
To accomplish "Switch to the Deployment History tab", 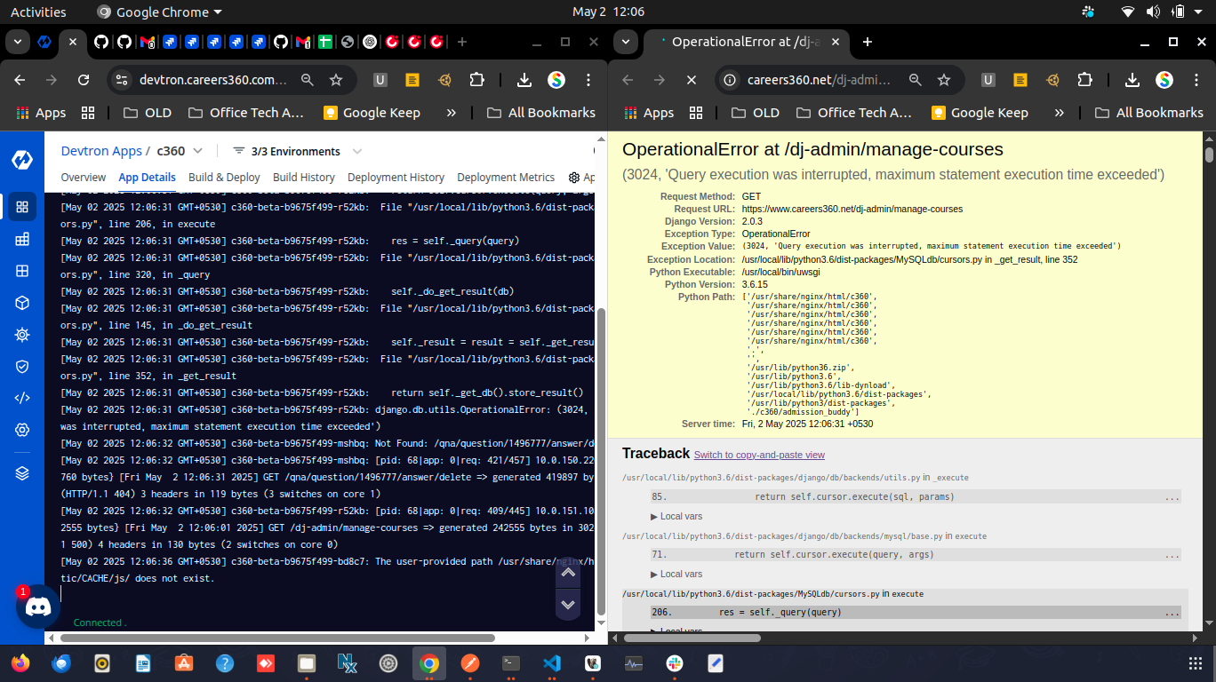I will [396, 178].
